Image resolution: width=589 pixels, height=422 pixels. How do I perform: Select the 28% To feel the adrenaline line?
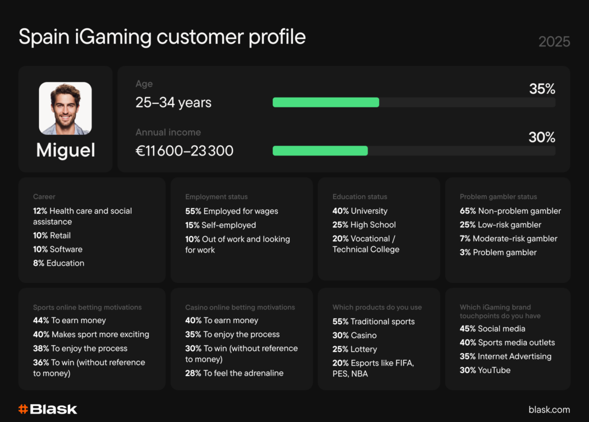point(234,373)
